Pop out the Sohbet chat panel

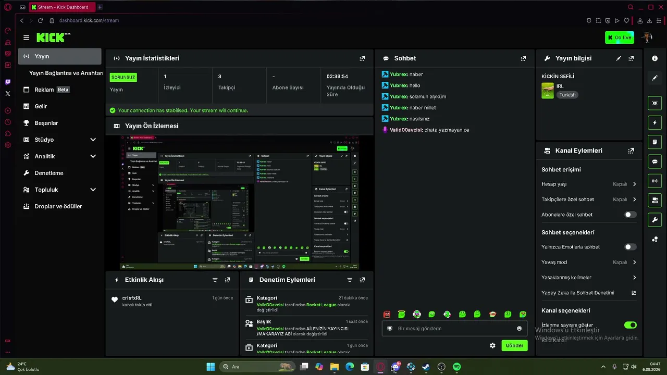[523, 58]
